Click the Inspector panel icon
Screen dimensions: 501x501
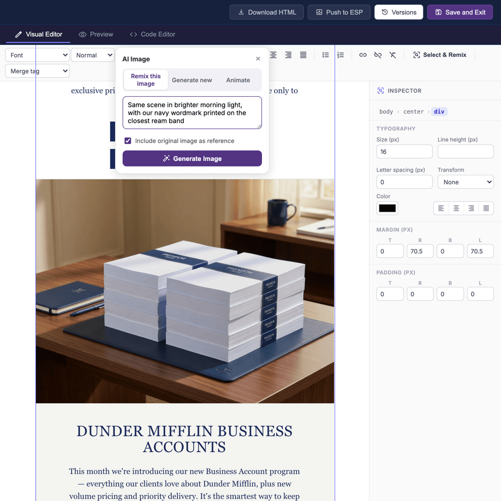380,91
